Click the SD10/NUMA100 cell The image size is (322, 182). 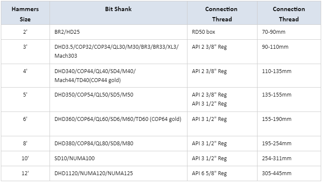pos(75,159)
